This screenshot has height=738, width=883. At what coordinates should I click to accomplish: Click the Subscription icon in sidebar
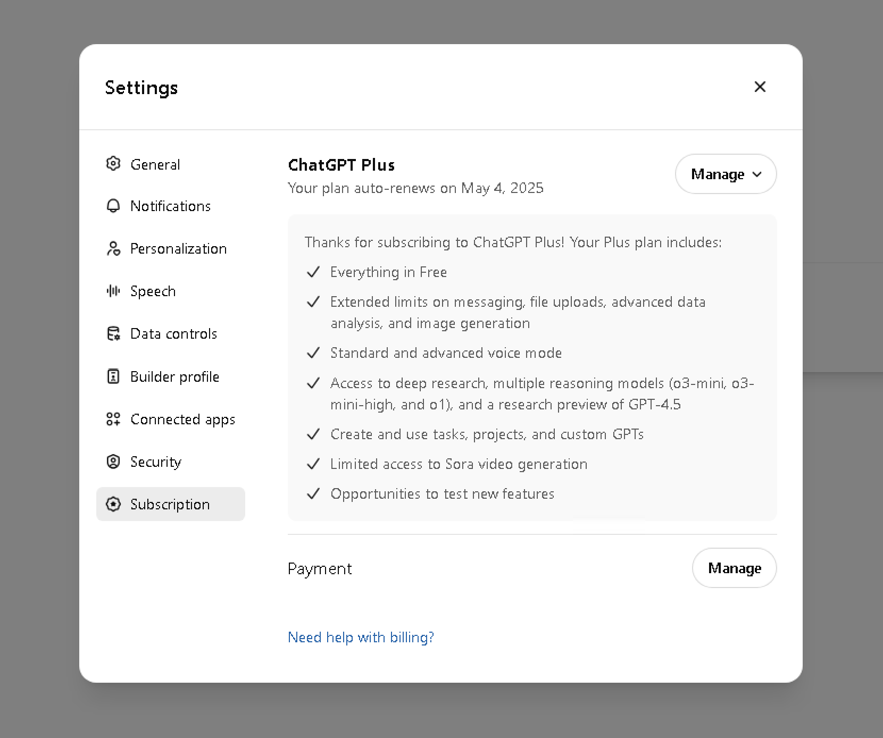click(113, 504)
